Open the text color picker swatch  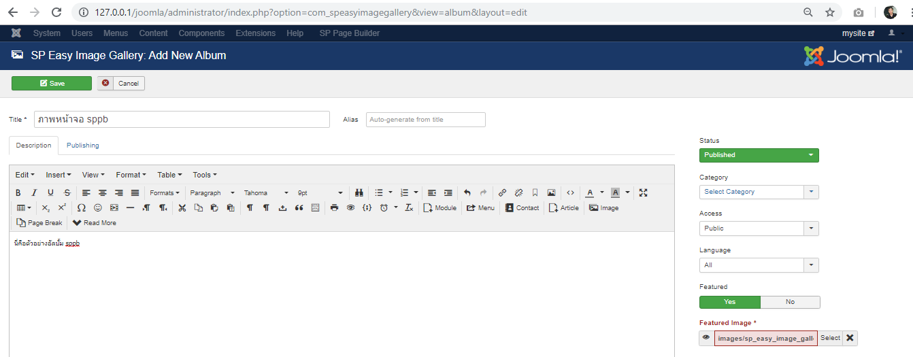[x=590, y=193]
